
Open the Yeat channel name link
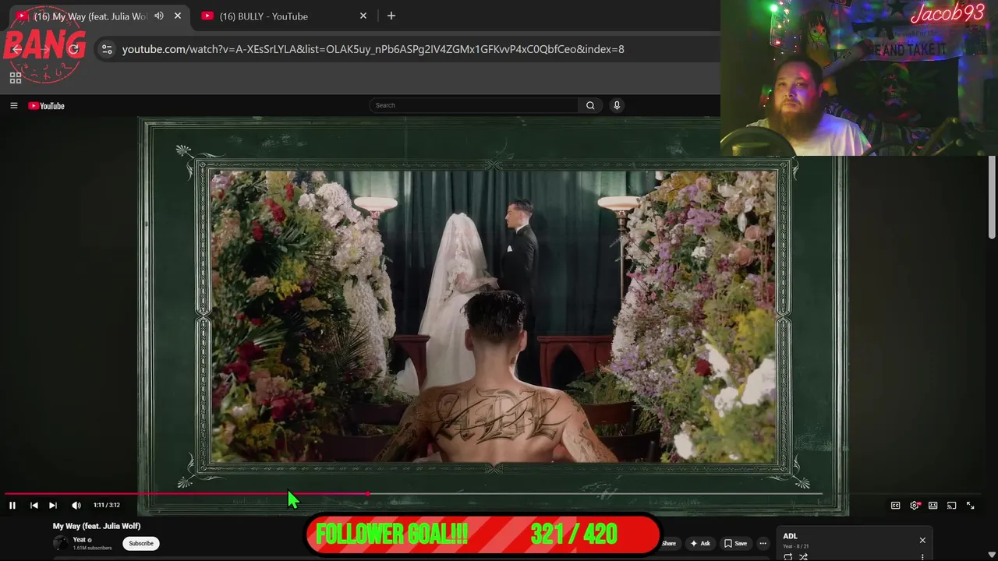(x=79, y=539)
